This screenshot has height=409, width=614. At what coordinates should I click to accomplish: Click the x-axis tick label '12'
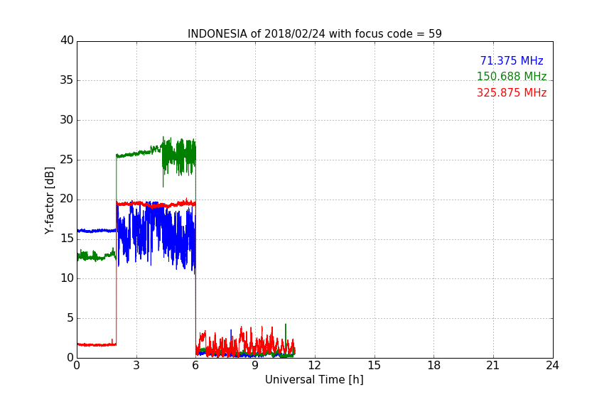click(314, 366)
